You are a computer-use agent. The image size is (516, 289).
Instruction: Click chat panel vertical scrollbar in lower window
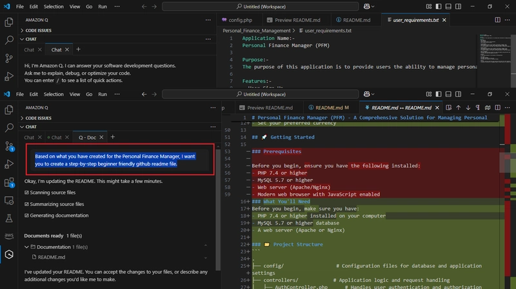218,210
